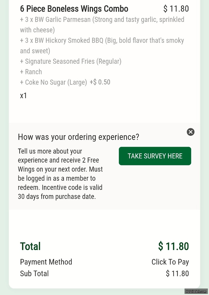Click the Payment Method label

46,262
